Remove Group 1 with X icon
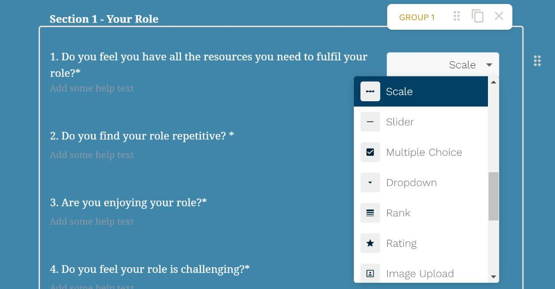Image resolution: width=555 pixels, height=289 pixels. (499, 16)
